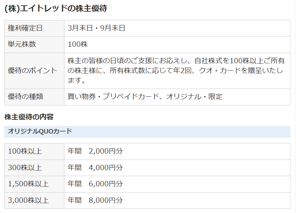Select the 単元株数 row label
Screen dimensions: 296x213
coord(22,45)
